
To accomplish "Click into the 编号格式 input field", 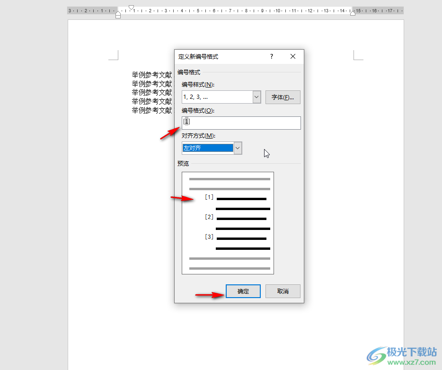I will point(241,123).
